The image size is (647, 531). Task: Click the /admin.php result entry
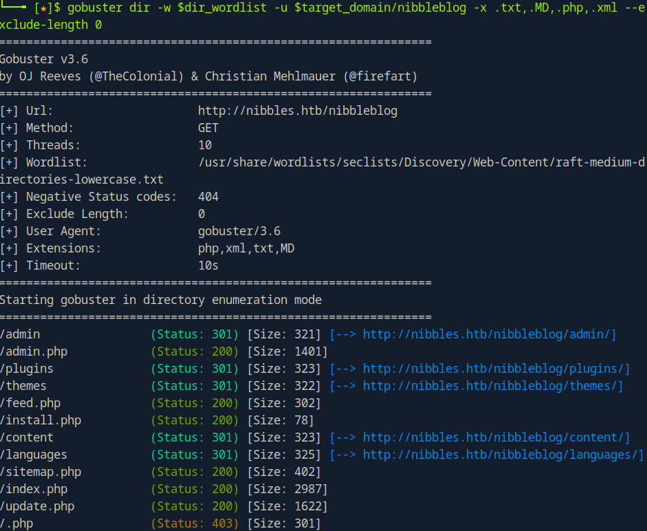(x=34, y=351)
